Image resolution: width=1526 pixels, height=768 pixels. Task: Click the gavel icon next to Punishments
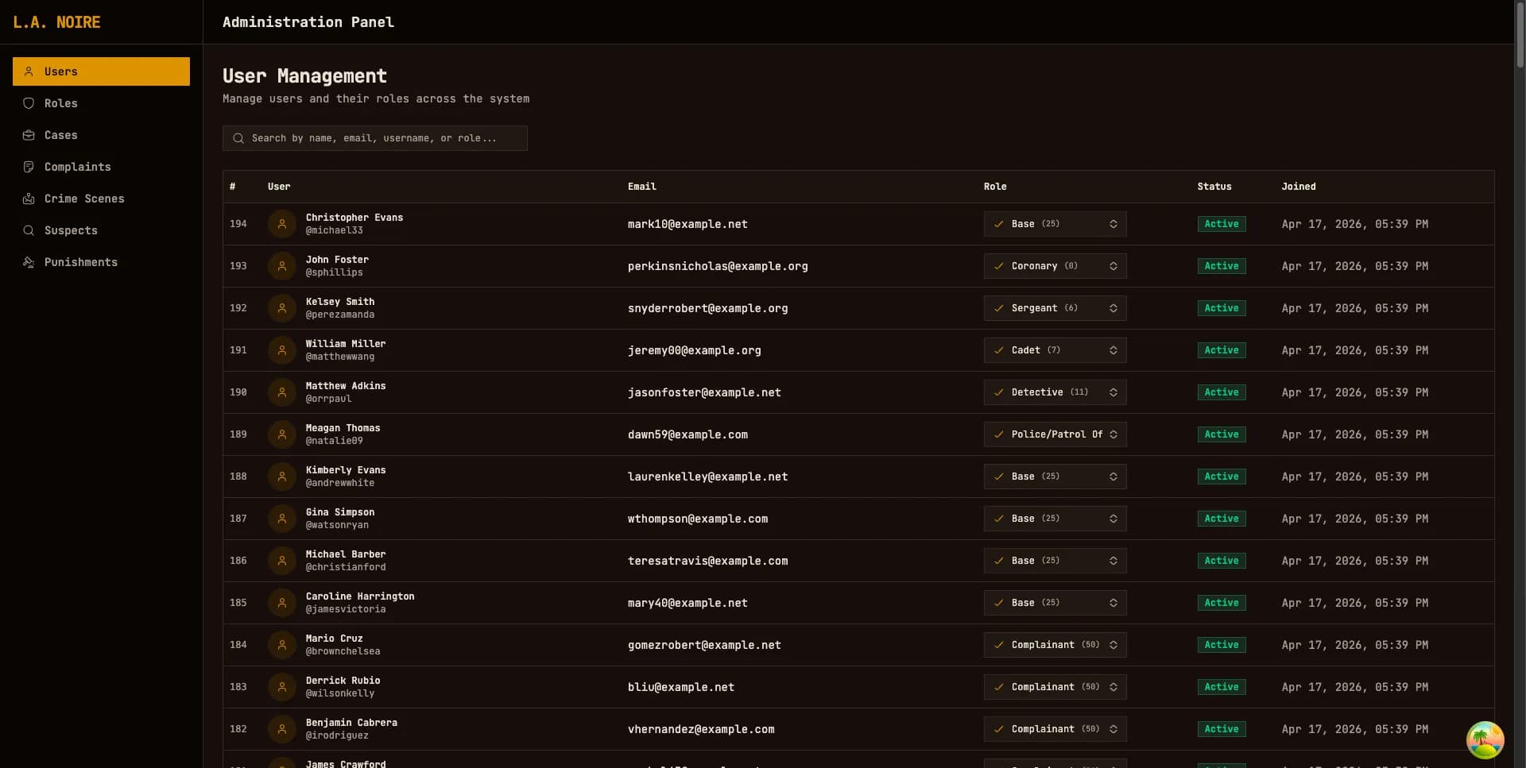coord(29,262)
